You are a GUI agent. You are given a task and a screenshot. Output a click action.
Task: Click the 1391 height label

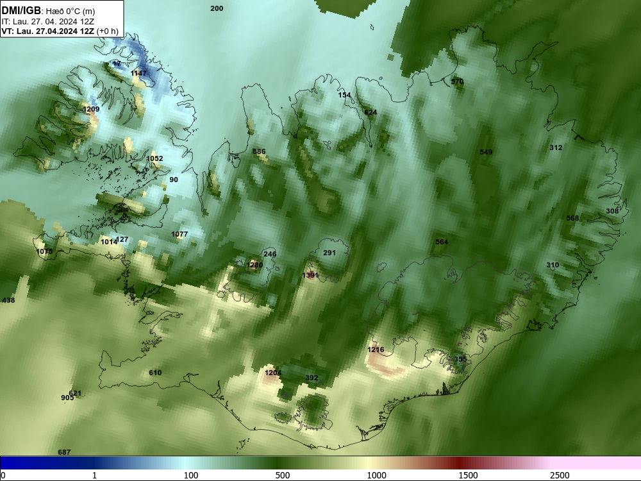tap(310, 275)
